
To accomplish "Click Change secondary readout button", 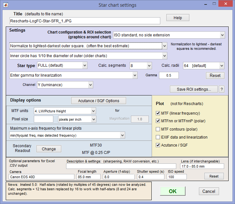I will (49, 149).
